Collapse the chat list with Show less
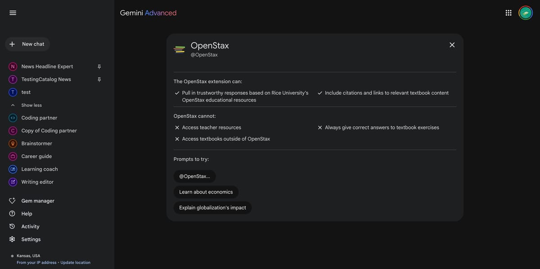This screenshot has height=269, width=540. tap(31, 104)
